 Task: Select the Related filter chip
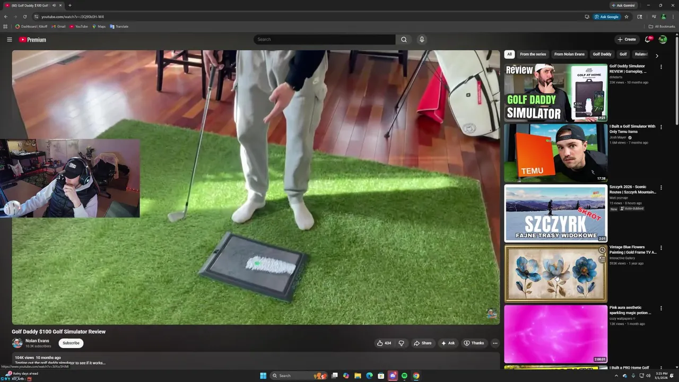641,54
